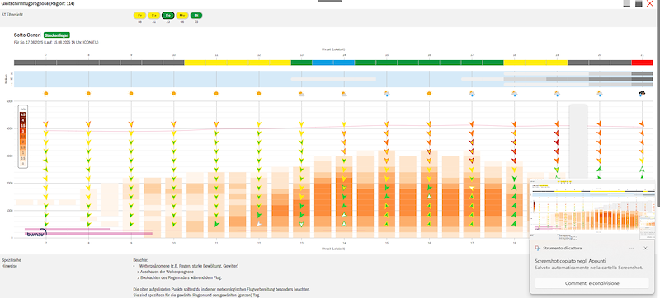Viewport: 660px width, 298px height.
Task: Click the sunny weather icon at 11 o'clock
Action: tap(216, 94)
